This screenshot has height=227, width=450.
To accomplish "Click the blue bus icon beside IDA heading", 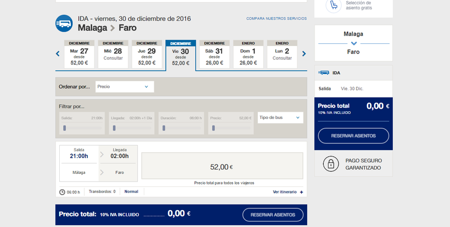I will (x=64, y=24).
